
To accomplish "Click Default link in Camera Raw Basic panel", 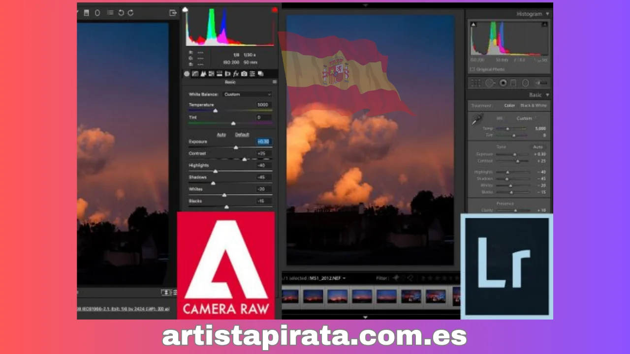I will point(242,135).
